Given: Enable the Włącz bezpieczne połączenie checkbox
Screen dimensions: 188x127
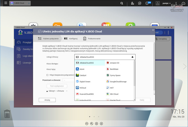Looking at the screenshot, I should [x=47, y=75].
